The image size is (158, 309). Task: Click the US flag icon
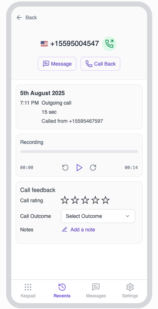pyautogui.click(x=44, y=44)
